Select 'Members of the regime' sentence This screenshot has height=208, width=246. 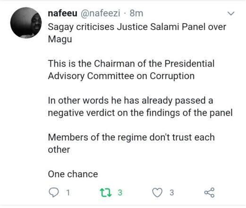pyautogui.click(x=131, y=143)
